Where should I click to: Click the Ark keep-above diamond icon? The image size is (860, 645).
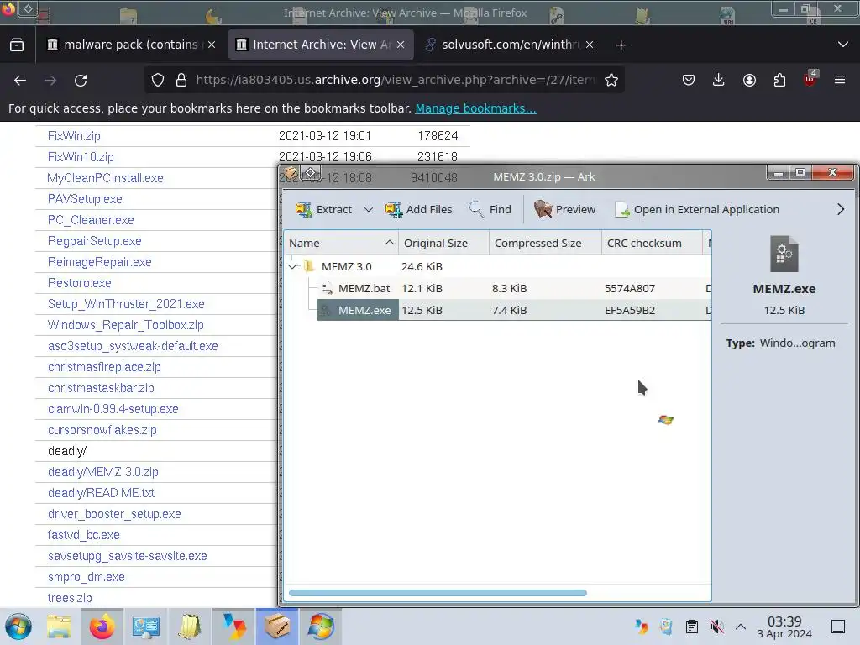pos(311,173)
